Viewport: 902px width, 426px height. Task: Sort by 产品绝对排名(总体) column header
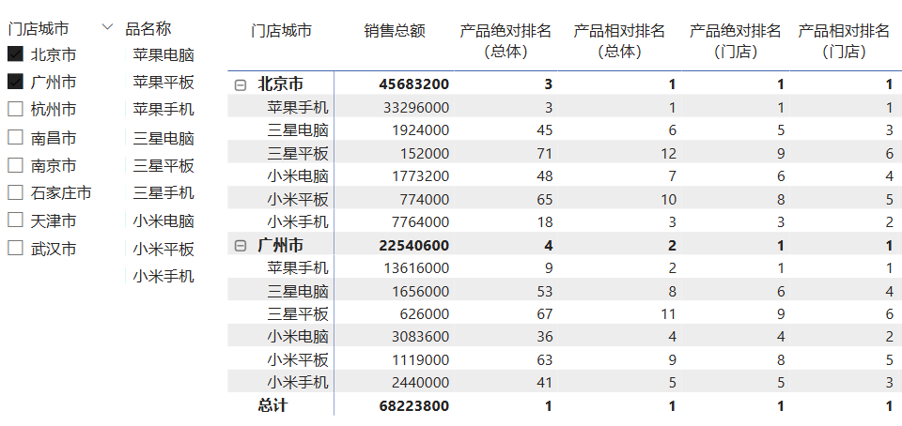tap(505, 40)
